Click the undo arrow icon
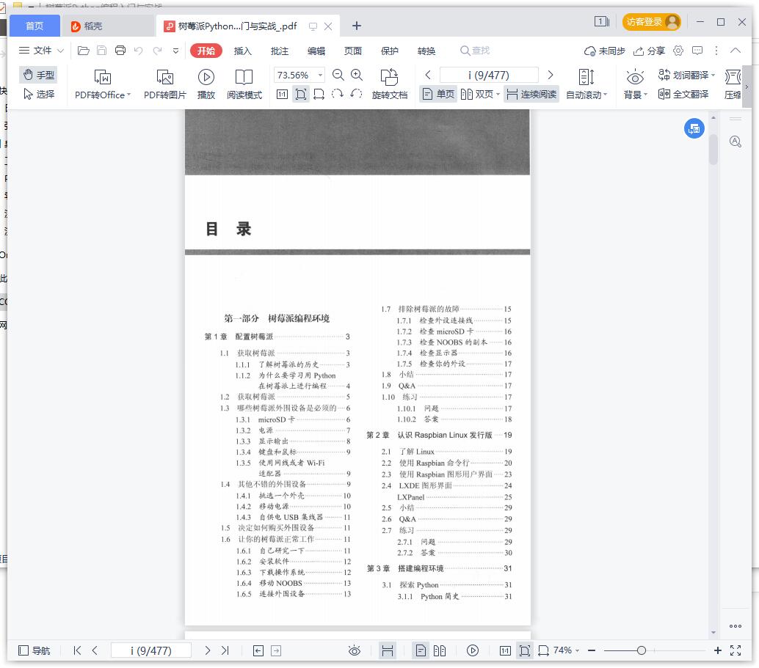 [x=139, y=51]
